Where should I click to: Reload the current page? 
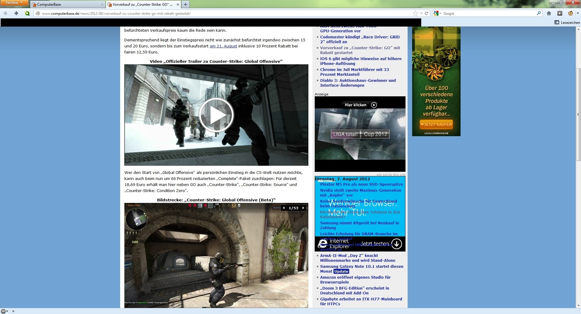[426, 13]
